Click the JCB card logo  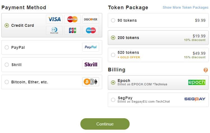pyautogui.click(x=73, y=30)
